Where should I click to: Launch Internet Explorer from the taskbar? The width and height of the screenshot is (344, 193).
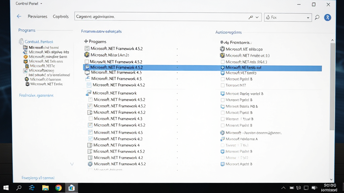32,188
